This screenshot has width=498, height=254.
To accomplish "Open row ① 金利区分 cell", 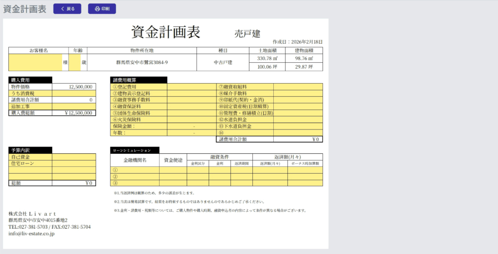I will 198,170.
